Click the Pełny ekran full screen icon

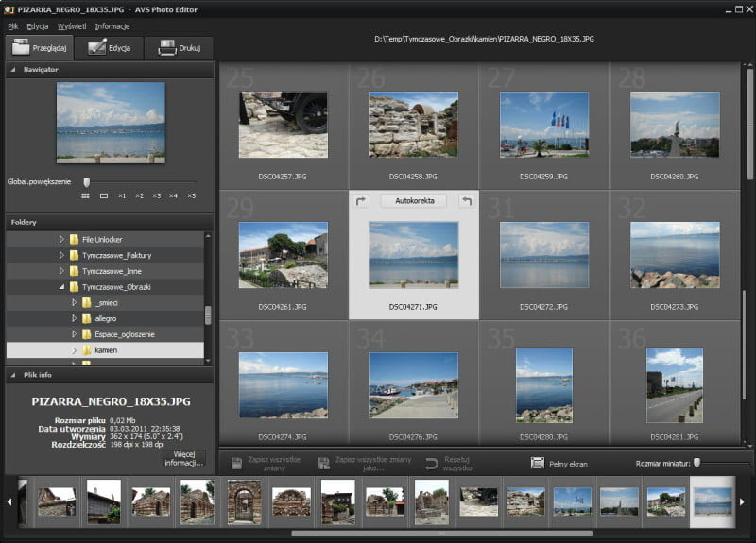(x=537, y=463)
